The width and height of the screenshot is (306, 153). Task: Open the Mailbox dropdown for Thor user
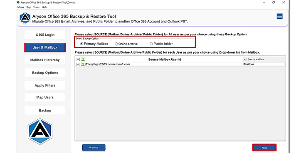point(264,64)
